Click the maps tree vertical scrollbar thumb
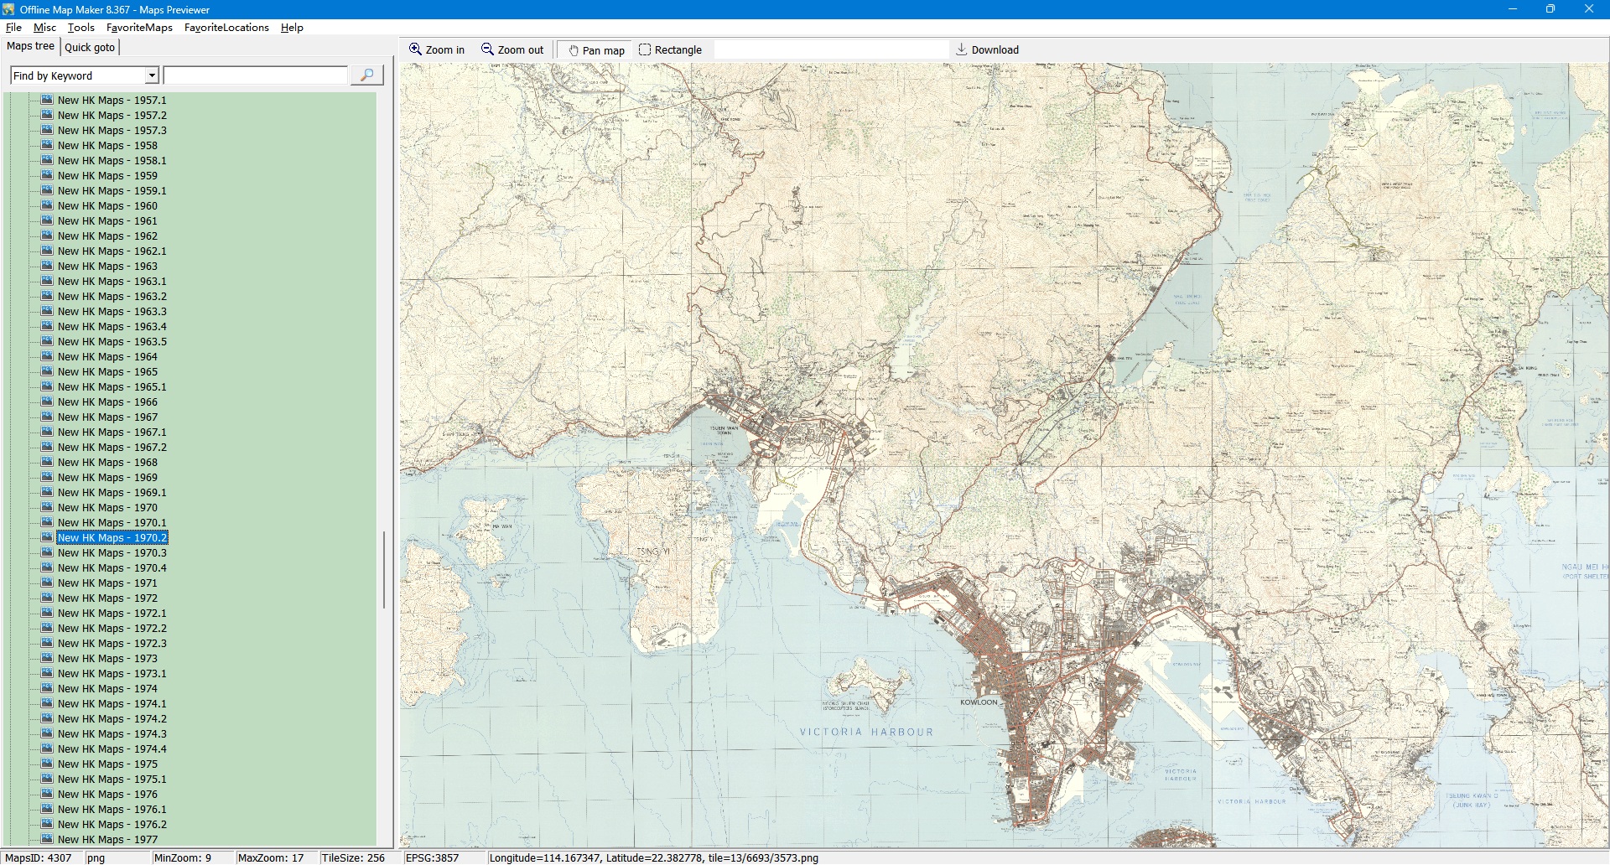 384,570
